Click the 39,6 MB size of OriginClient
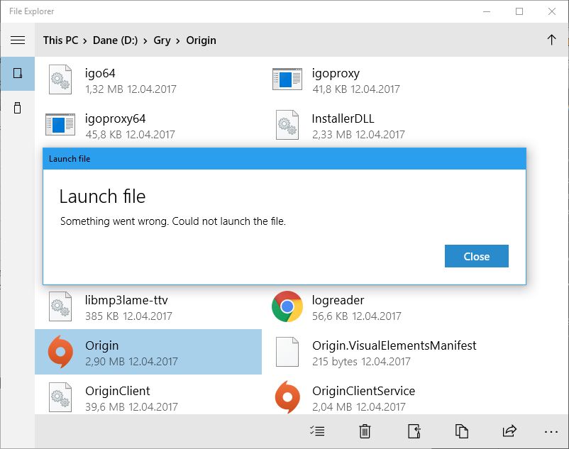 point(105,406)
